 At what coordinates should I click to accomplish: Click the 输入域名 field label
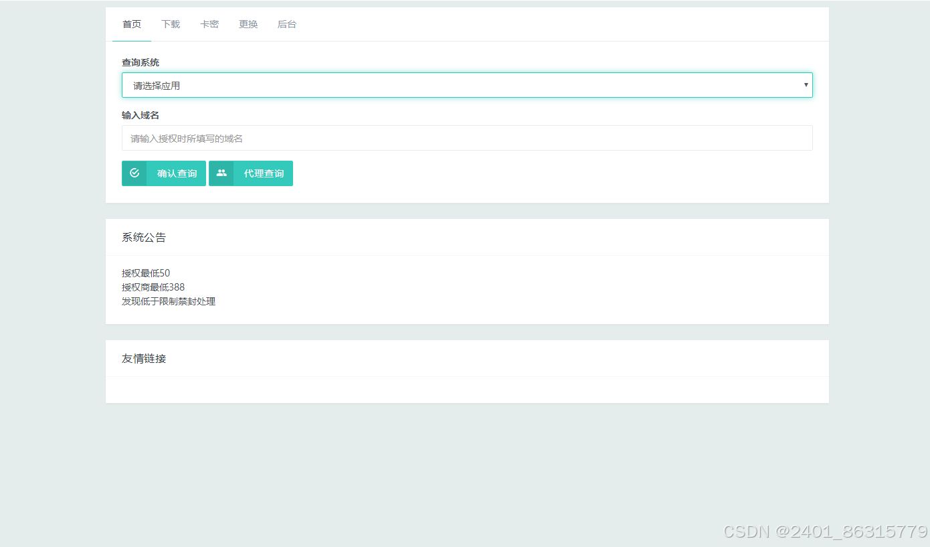pyautogui.click(x=141, y=115)
